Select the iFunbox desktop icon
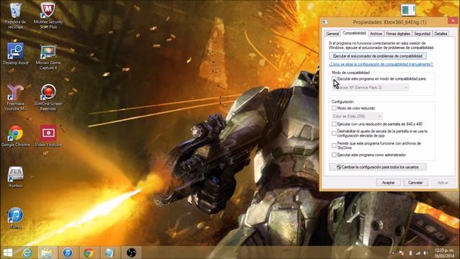 (x=16, y=177)
